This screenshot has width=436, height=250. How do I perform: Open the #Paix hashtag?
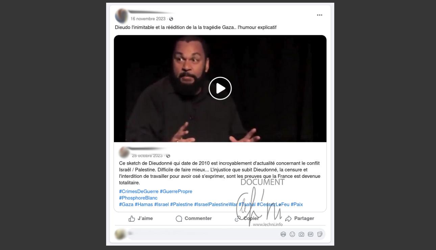(x=297, y=204)
